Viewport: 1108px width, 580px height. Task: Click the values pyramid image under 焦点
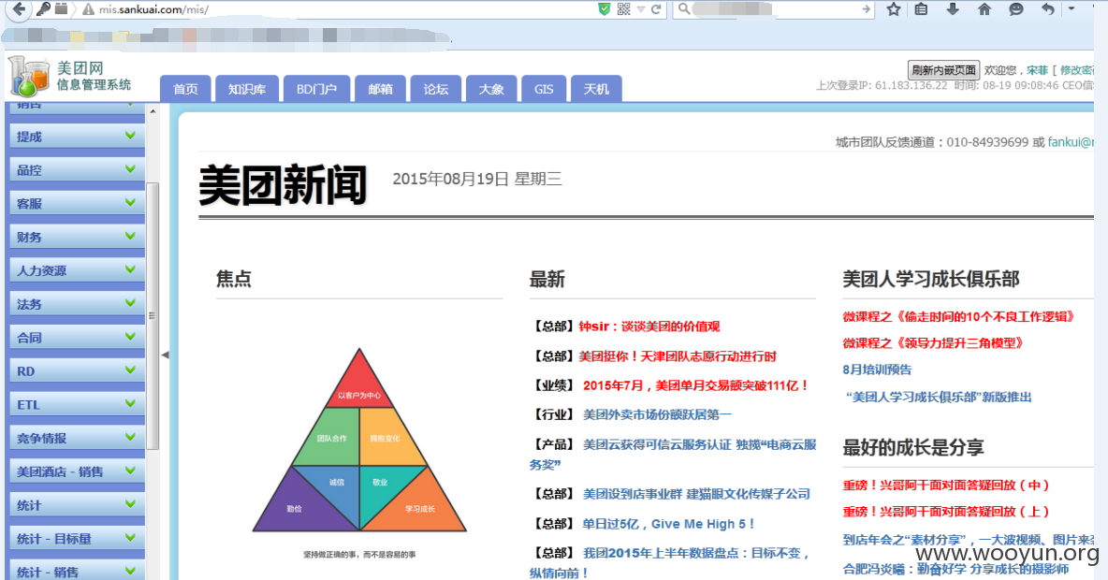tap(359, 440)
